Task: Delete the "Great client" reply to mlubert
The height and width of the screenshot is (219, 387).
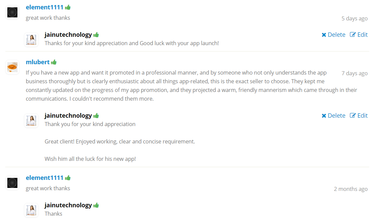Action: (333, 115)
